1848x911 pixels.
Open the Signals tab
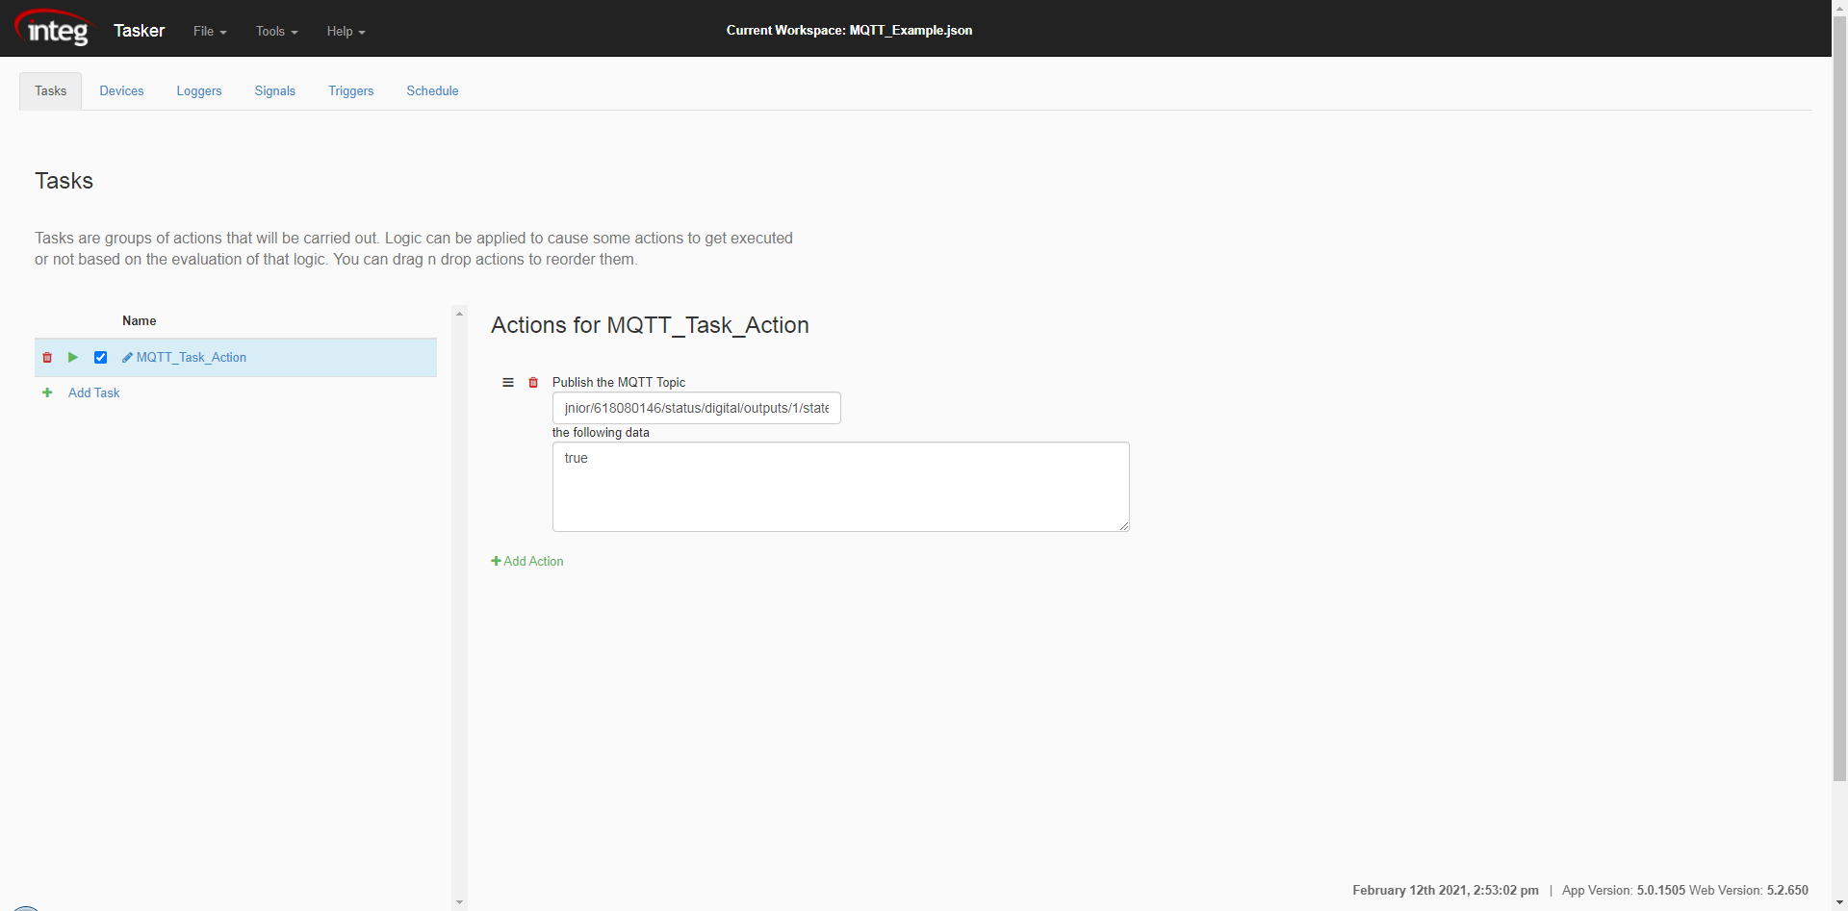click(275, 90)
